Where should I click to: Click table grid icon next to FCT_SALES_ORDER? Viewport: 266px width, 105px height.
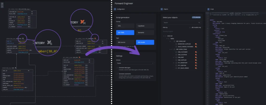point(176,68)
